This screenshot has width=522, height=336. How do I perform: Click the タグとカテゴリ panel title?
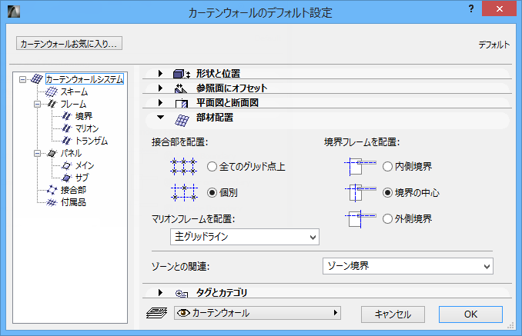tap(222, 292)
